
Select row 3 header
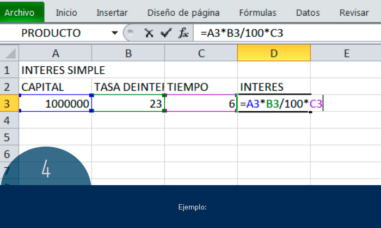[9, 103]
